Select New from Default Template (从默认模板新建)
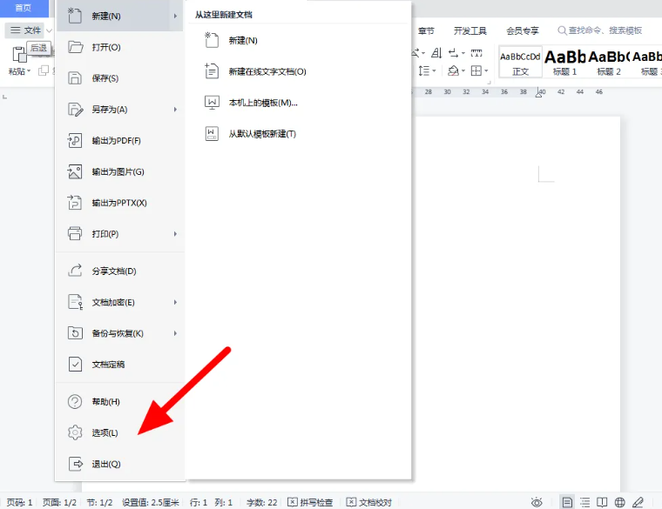This screenshot has width=662, height=509. click(261, 134)
